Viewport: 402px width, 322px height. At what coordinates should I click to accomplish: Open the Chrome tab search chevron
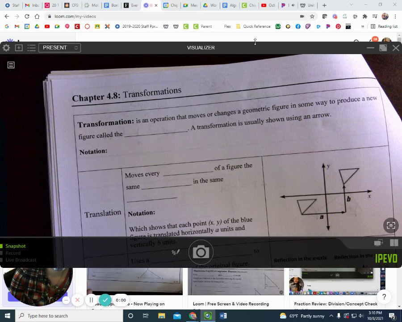point(351,5)
